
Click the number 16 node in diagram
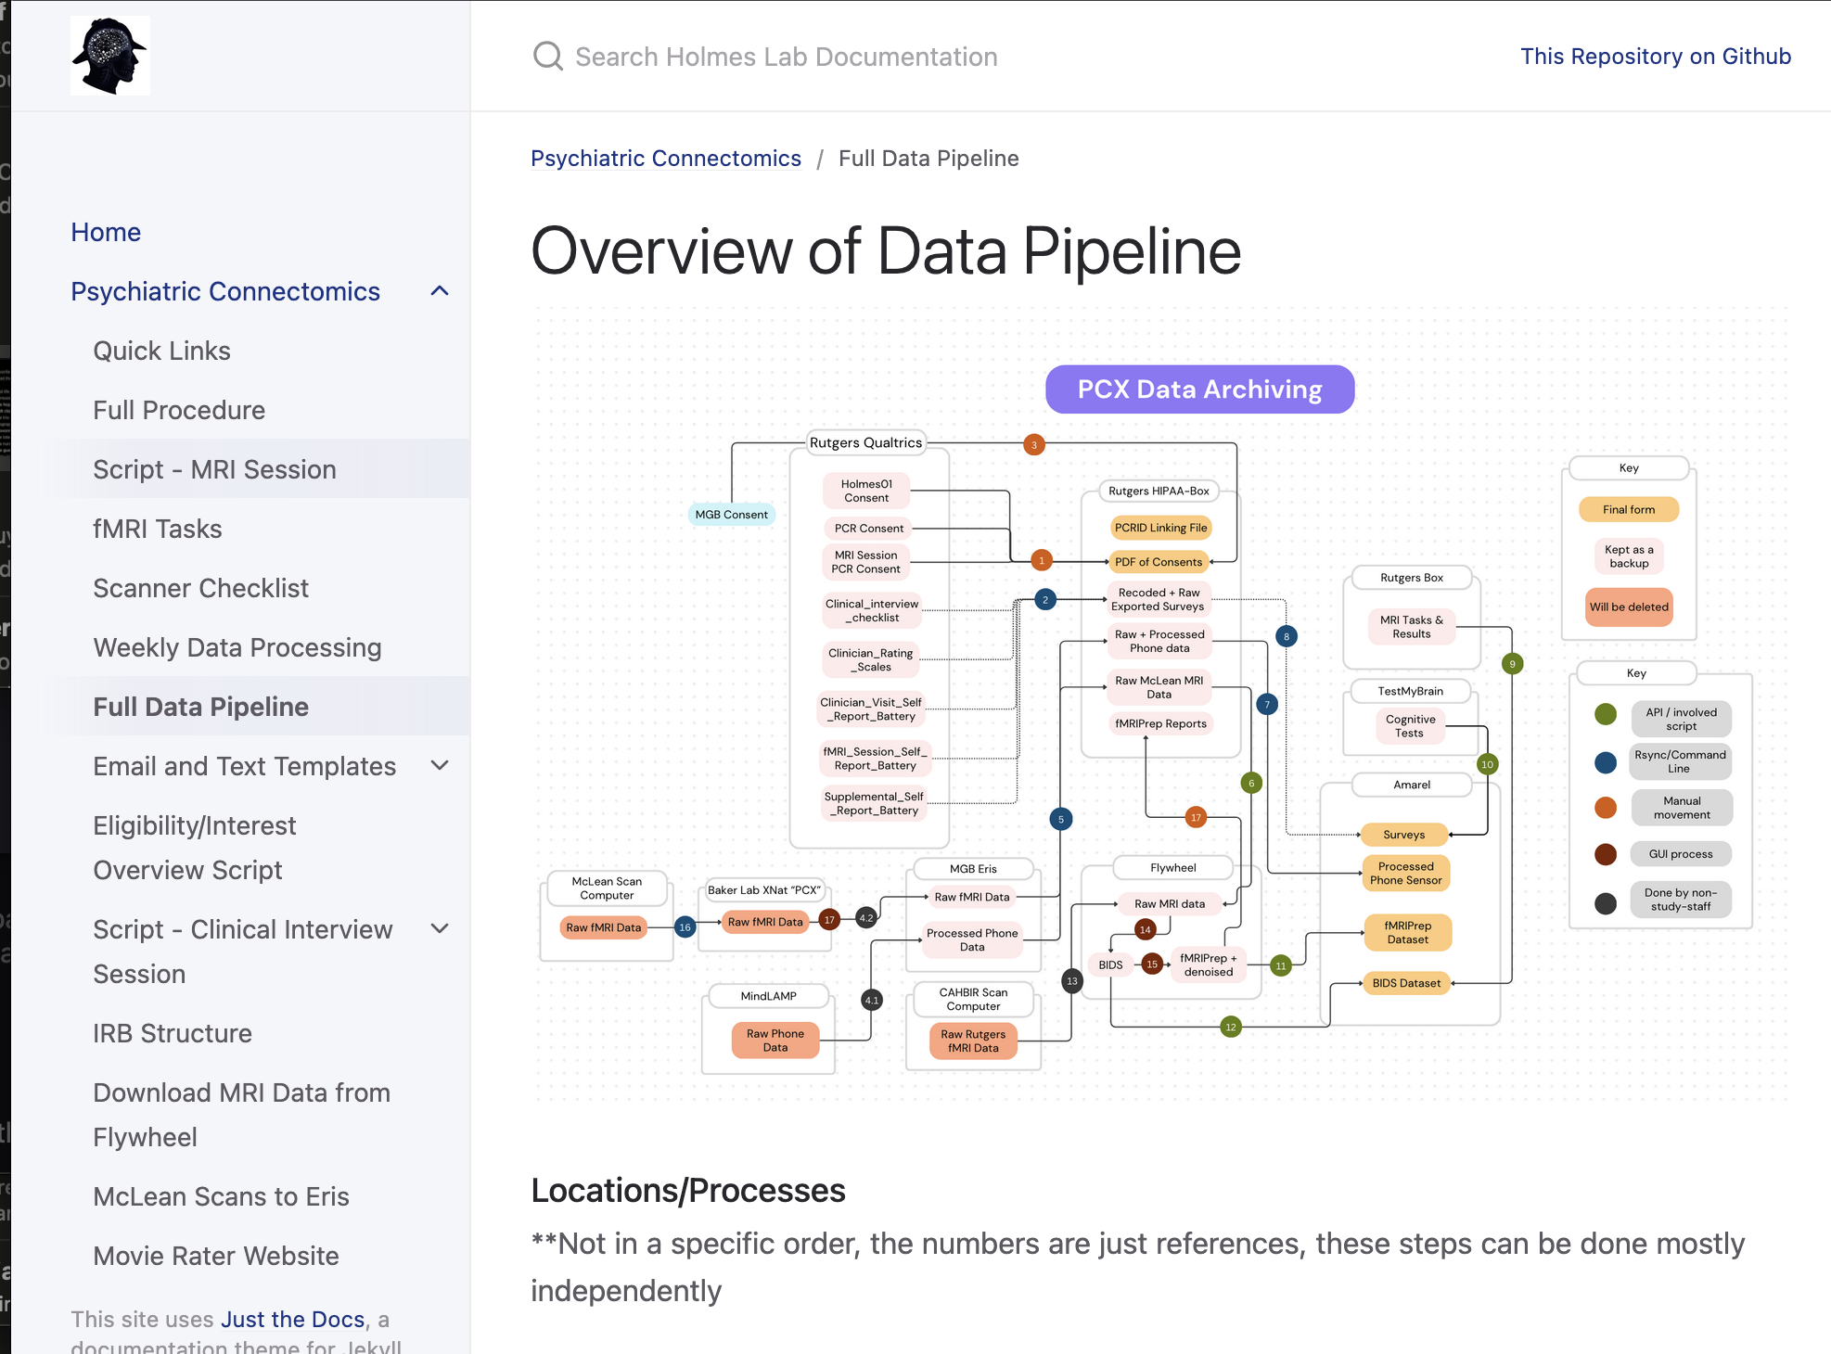coord(685,927)
